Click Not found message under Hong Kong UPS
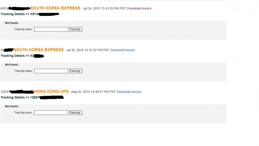259x146 pixels. (12, 106)
